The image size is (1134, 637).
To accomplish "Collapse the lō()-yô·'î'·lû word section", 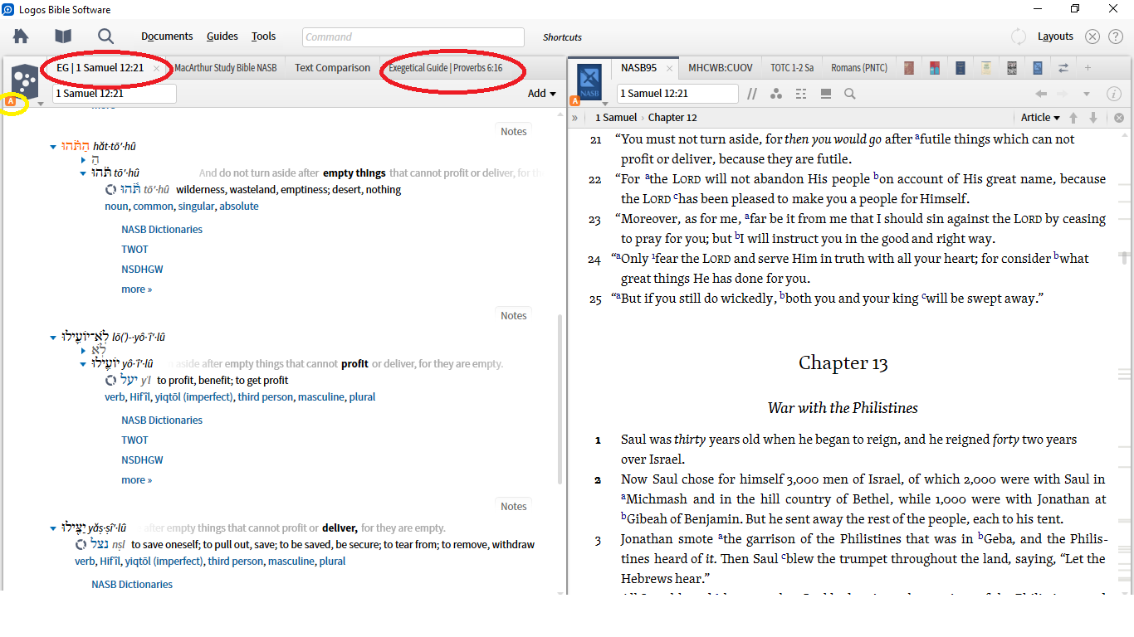I will click(54, 338).
